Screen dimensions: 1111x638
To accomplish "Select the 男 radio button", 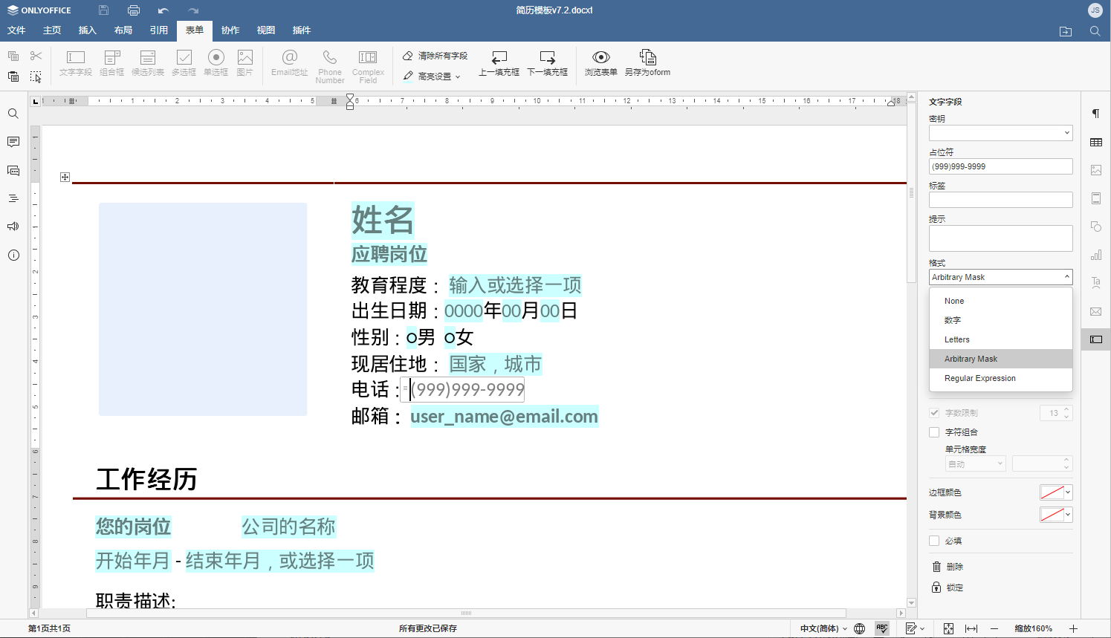I will coord(412,339).
